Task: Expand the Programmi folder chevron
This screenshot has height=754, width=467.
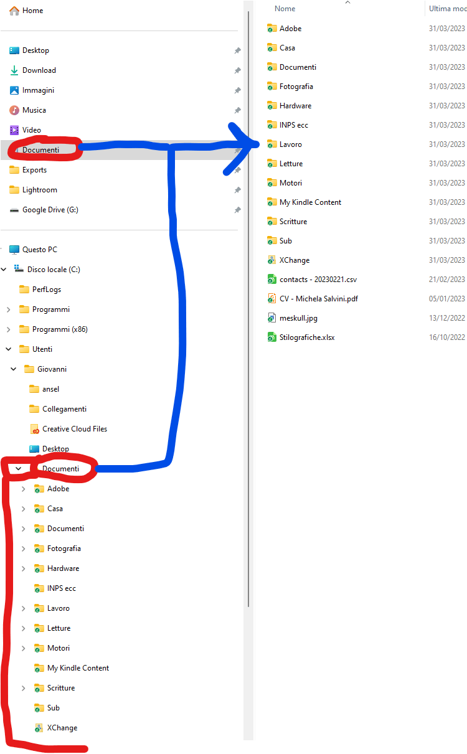Action: 9,309
